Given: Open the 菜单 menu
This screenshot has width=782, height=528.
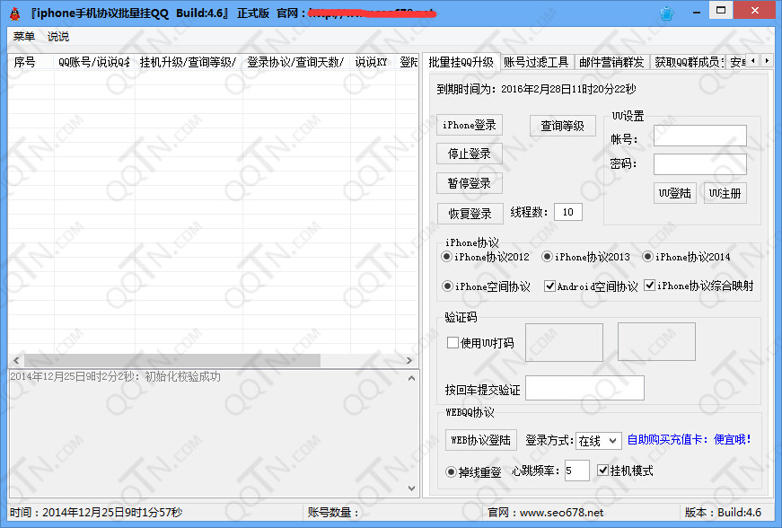Looking at the screenshot, I should pyautogui.click(x=24, y=37).
